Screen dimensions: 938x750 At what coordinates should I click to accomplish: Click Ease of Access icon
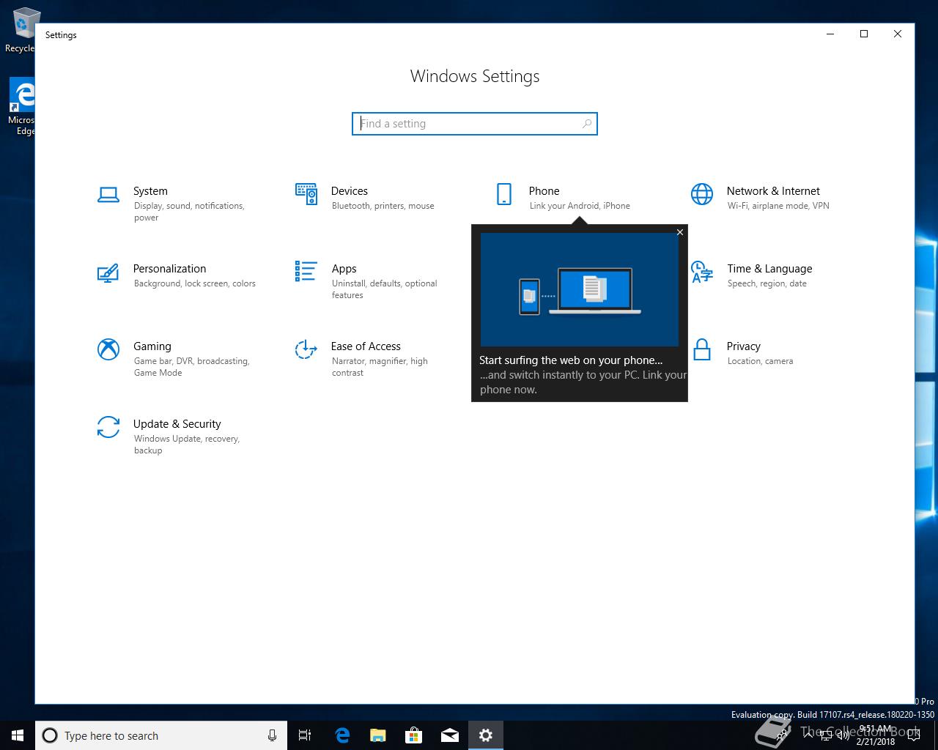pos(306,349)
